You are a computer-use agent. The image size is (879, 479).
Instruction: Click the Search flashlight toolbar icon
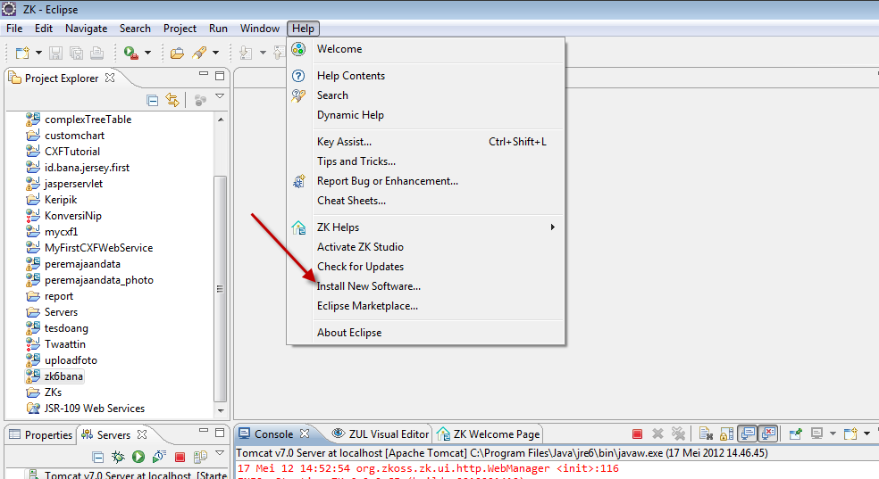coord(199,54)
